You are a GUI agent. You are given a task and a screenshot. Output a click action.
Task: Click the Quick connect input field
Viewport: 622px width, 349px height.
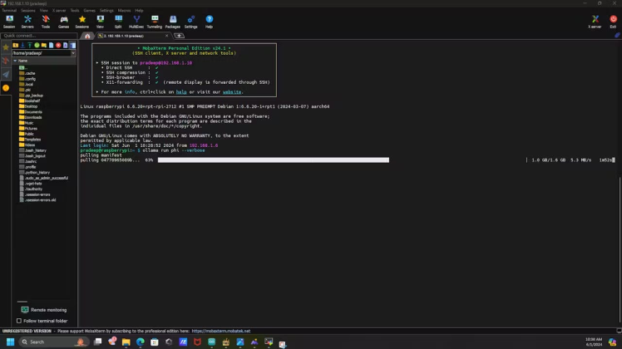click(39, 36)
